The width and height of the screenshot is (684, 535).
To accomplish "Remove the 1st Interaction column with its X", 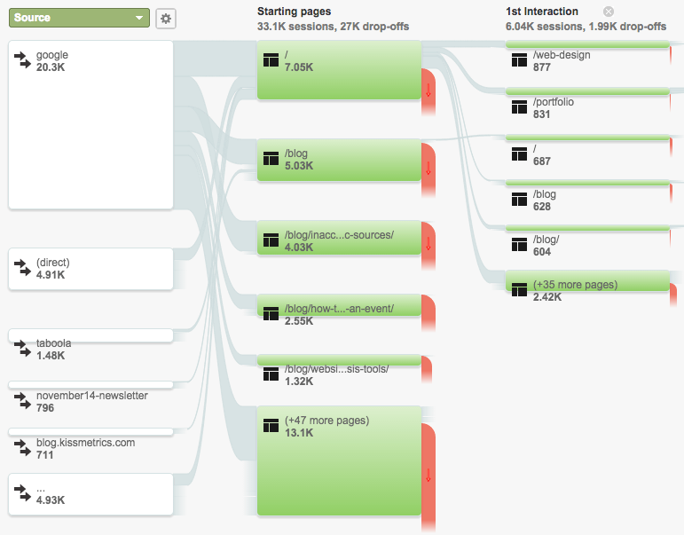I will pyautogui.click(x=608, y=12).
